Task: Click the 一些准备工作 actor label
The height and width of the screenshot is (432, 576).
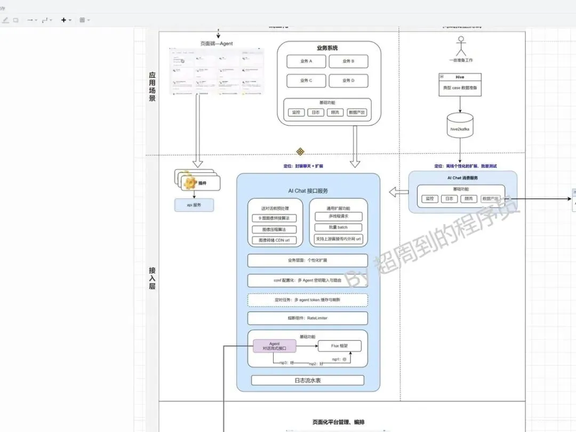Action: coord(461,60)
